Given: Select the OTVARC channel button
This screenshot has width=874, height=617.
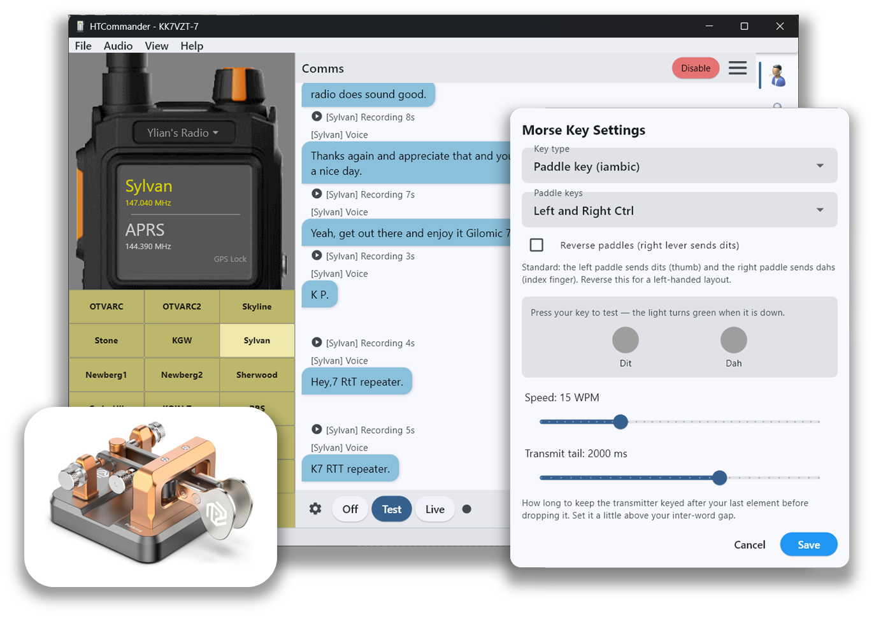Looking at the screenshot, I should tap(106, 306).
